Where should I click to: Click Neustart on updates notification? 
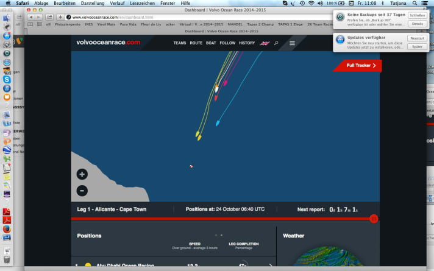point(417,38)
